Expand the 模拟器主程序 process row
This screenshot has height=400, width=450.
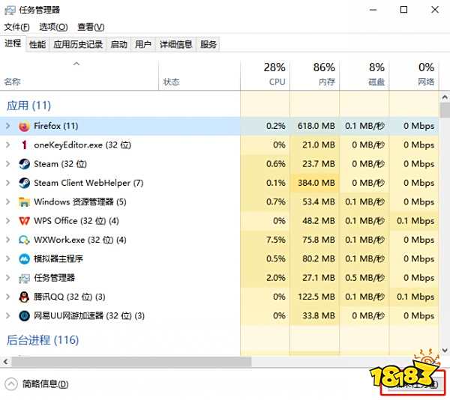(8, 259)
